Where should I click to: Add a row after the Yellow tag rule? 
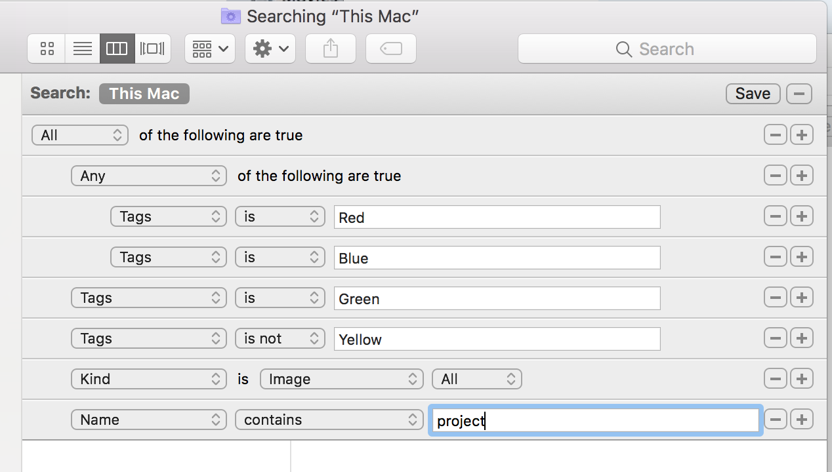(801, 338)
